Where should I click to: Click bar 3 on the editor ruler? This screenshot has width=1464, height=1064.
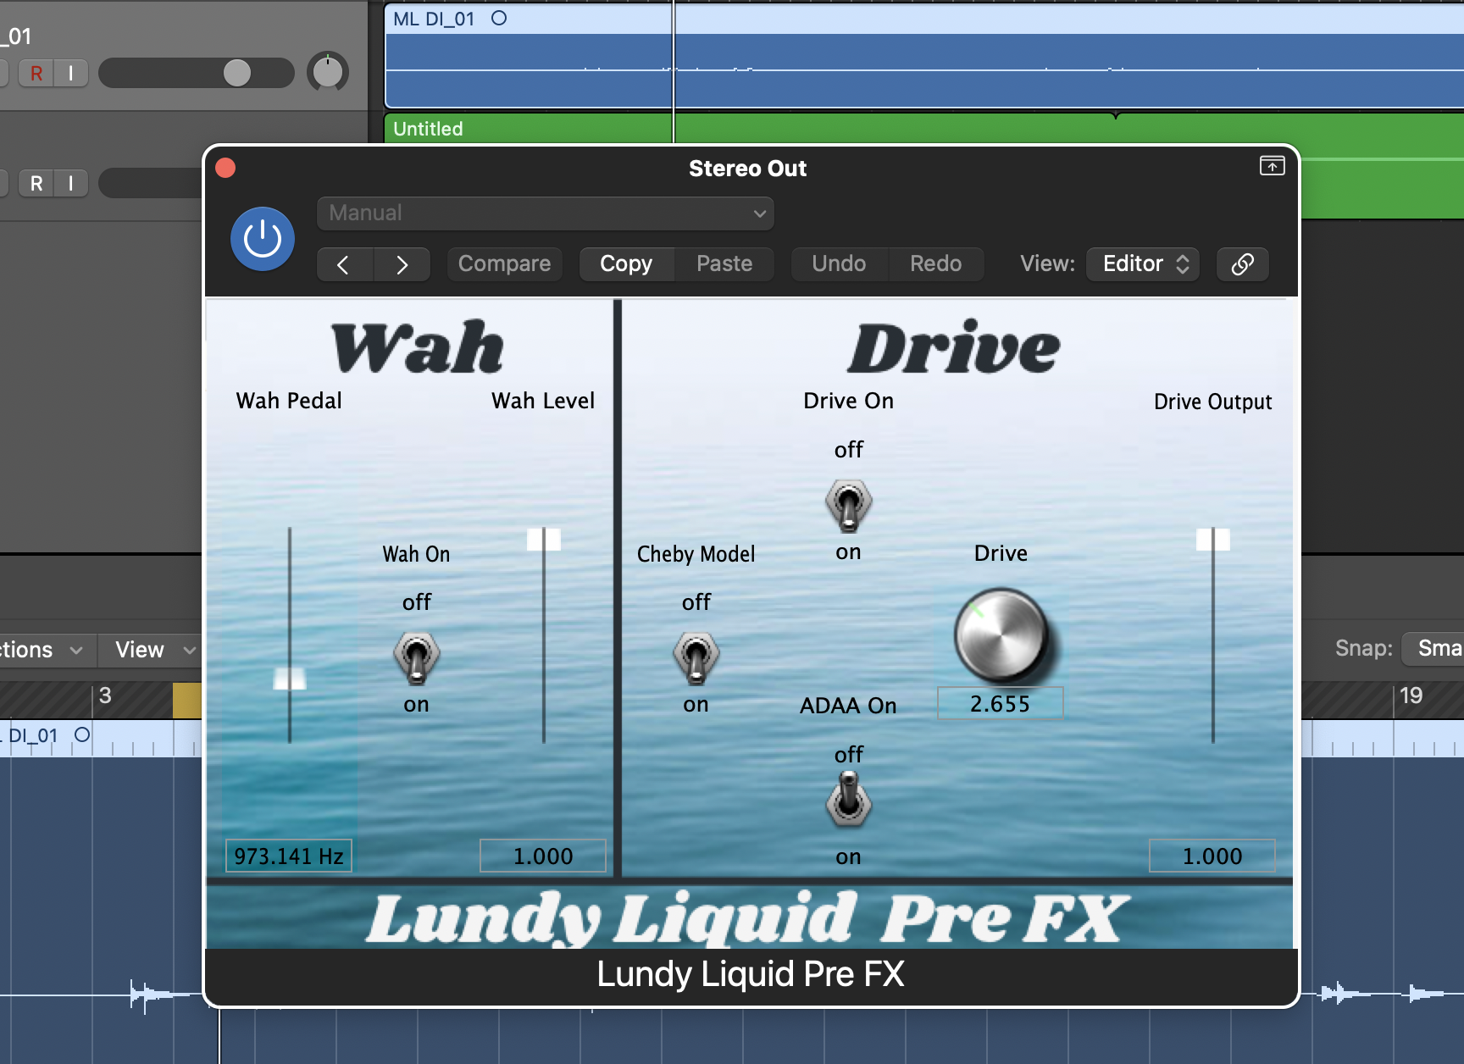coord(105,696)
